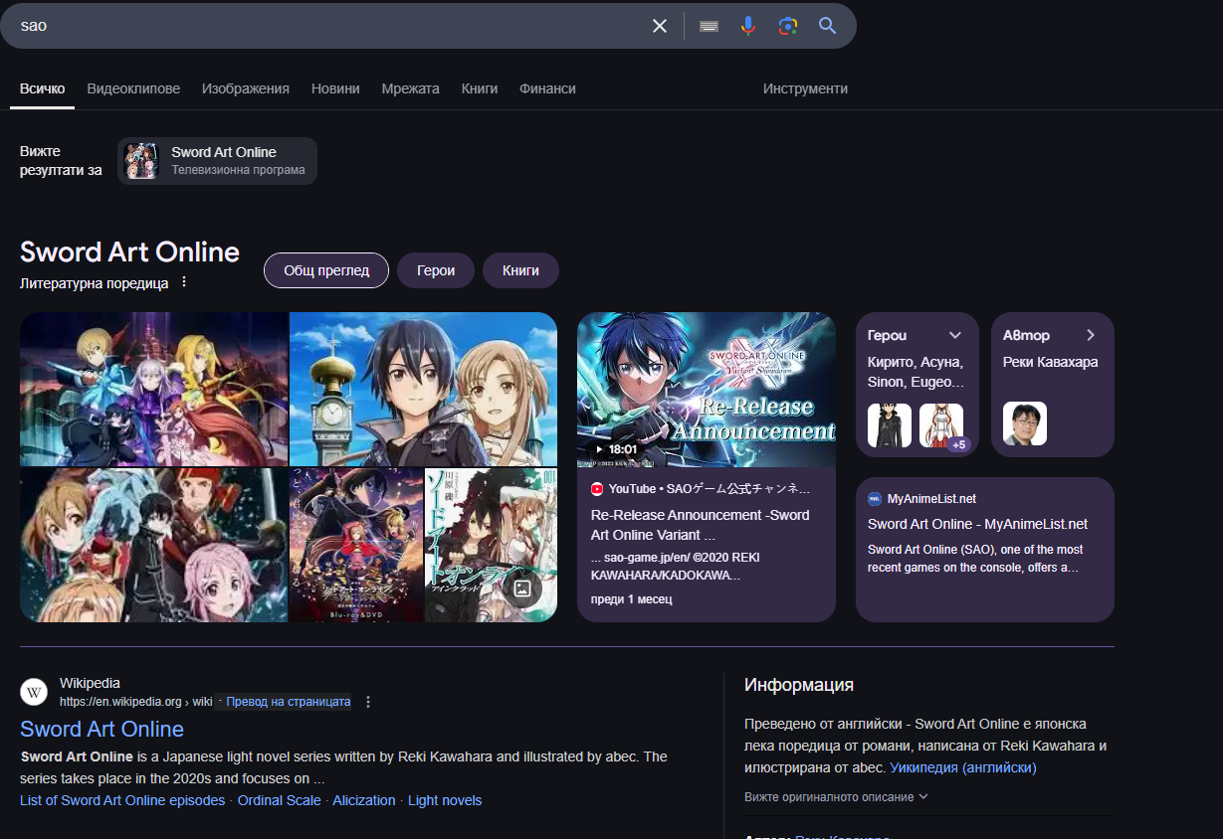Switch to the Видеоклипове tab

(133, 88)
